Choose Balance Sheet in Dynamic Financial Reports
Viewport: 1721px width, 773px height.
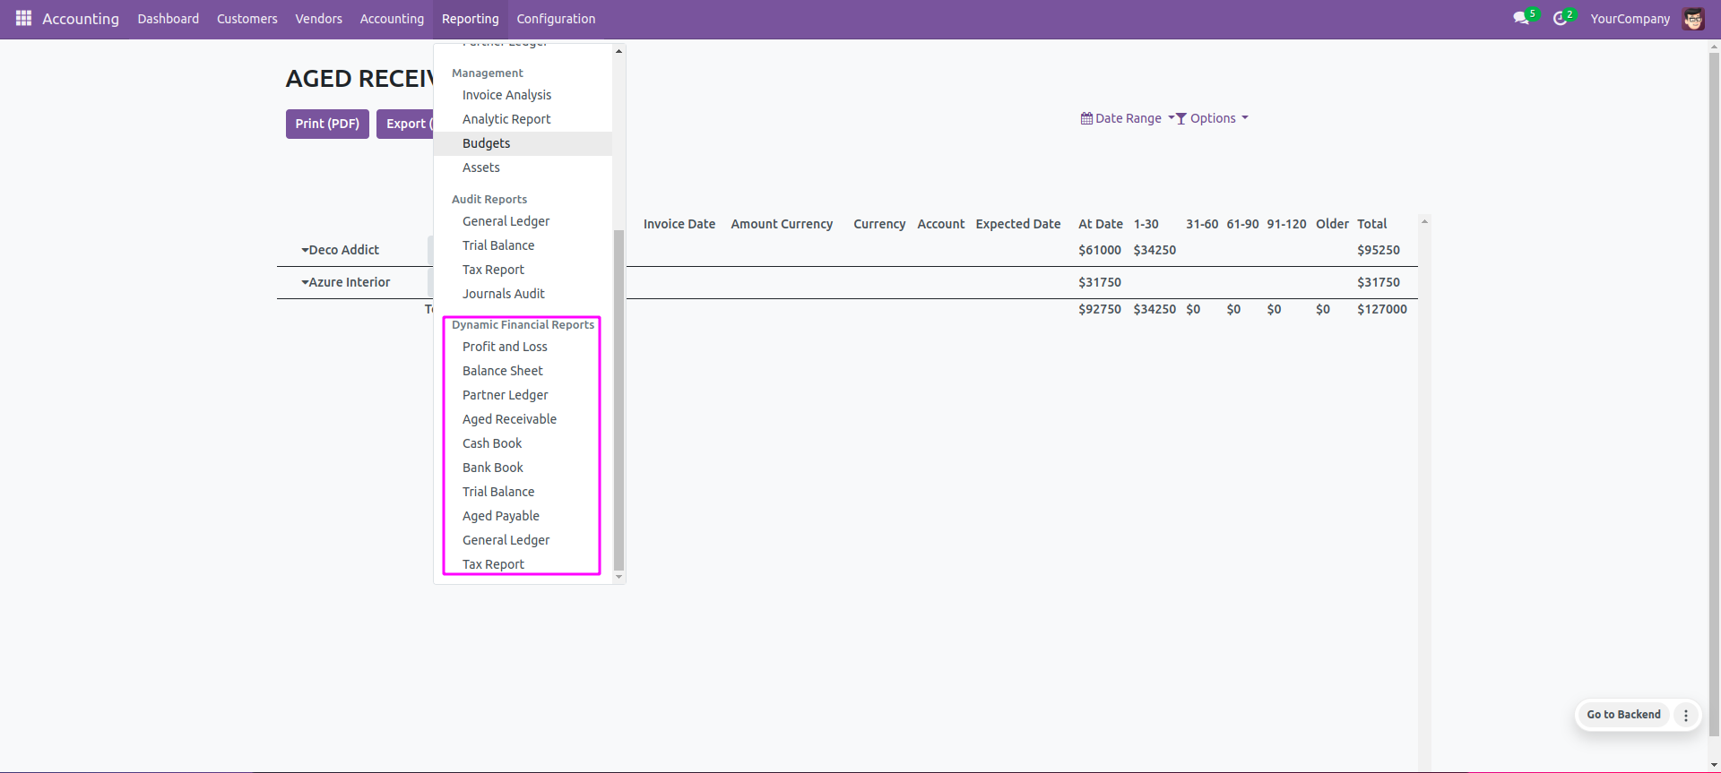pos(502,371)
